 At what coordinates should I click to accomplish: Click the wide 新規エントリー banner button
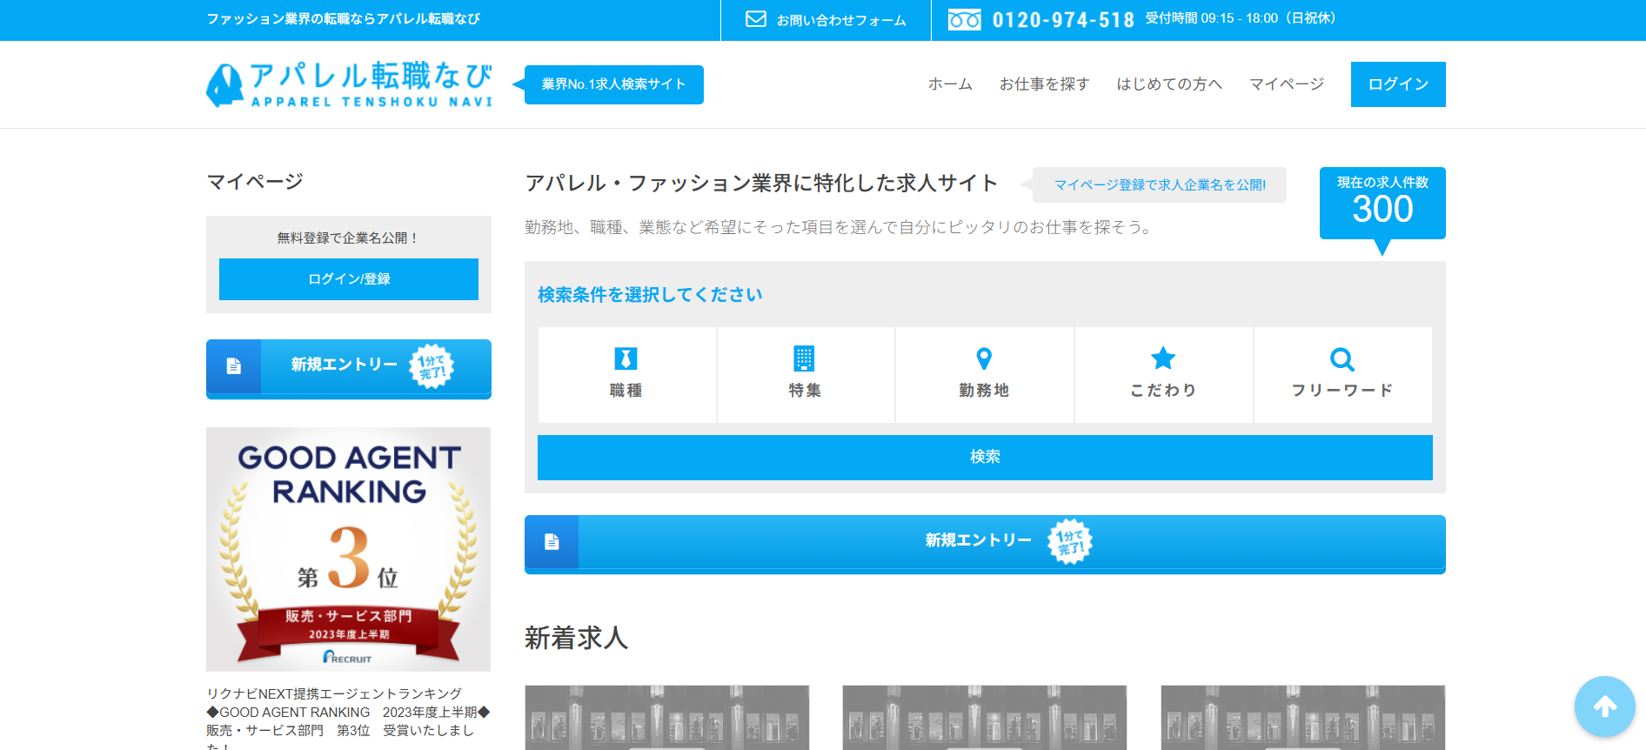coord(985,543)
